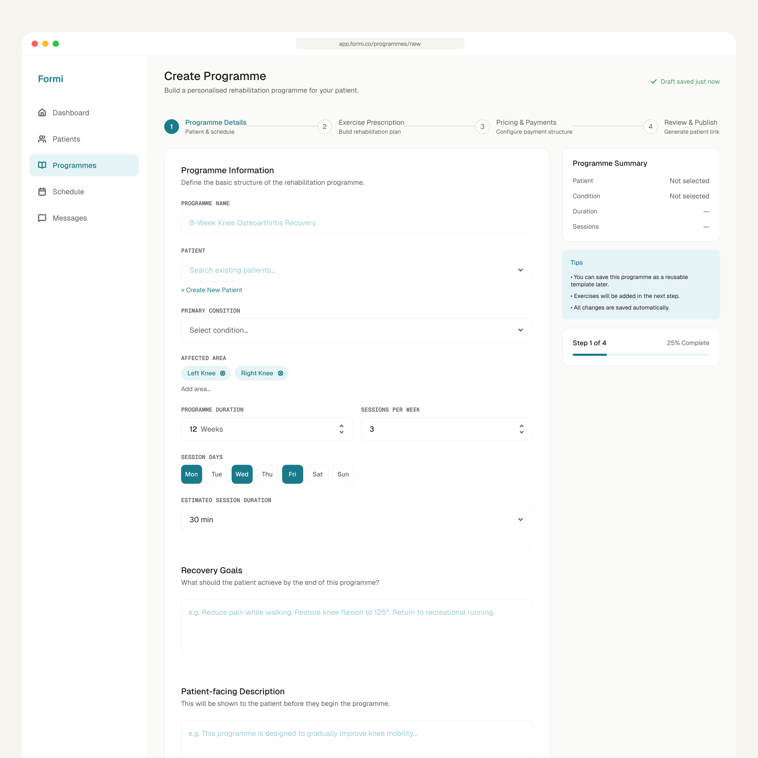The height and width of the screenshot is (758, 758).
Task: Click the Step 1 of 4 progress bar
Action: (641, 355)
